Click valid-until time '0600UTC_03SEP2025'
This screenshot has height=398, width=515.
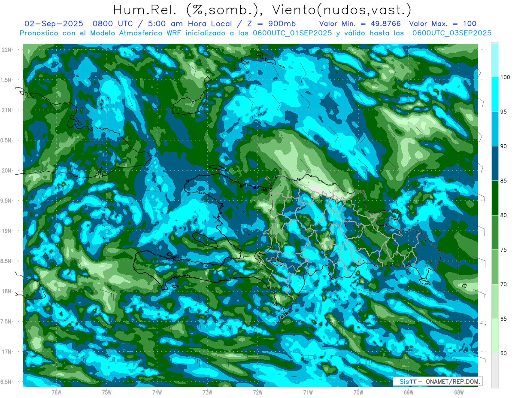[x=452, y=33]
